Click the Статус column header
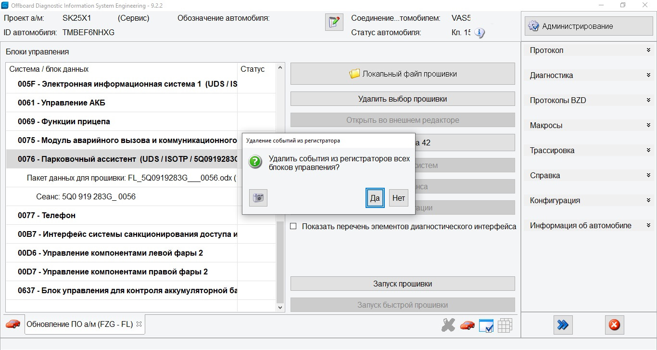The width and height of the screenshot is (657, 350). (256, 69)
